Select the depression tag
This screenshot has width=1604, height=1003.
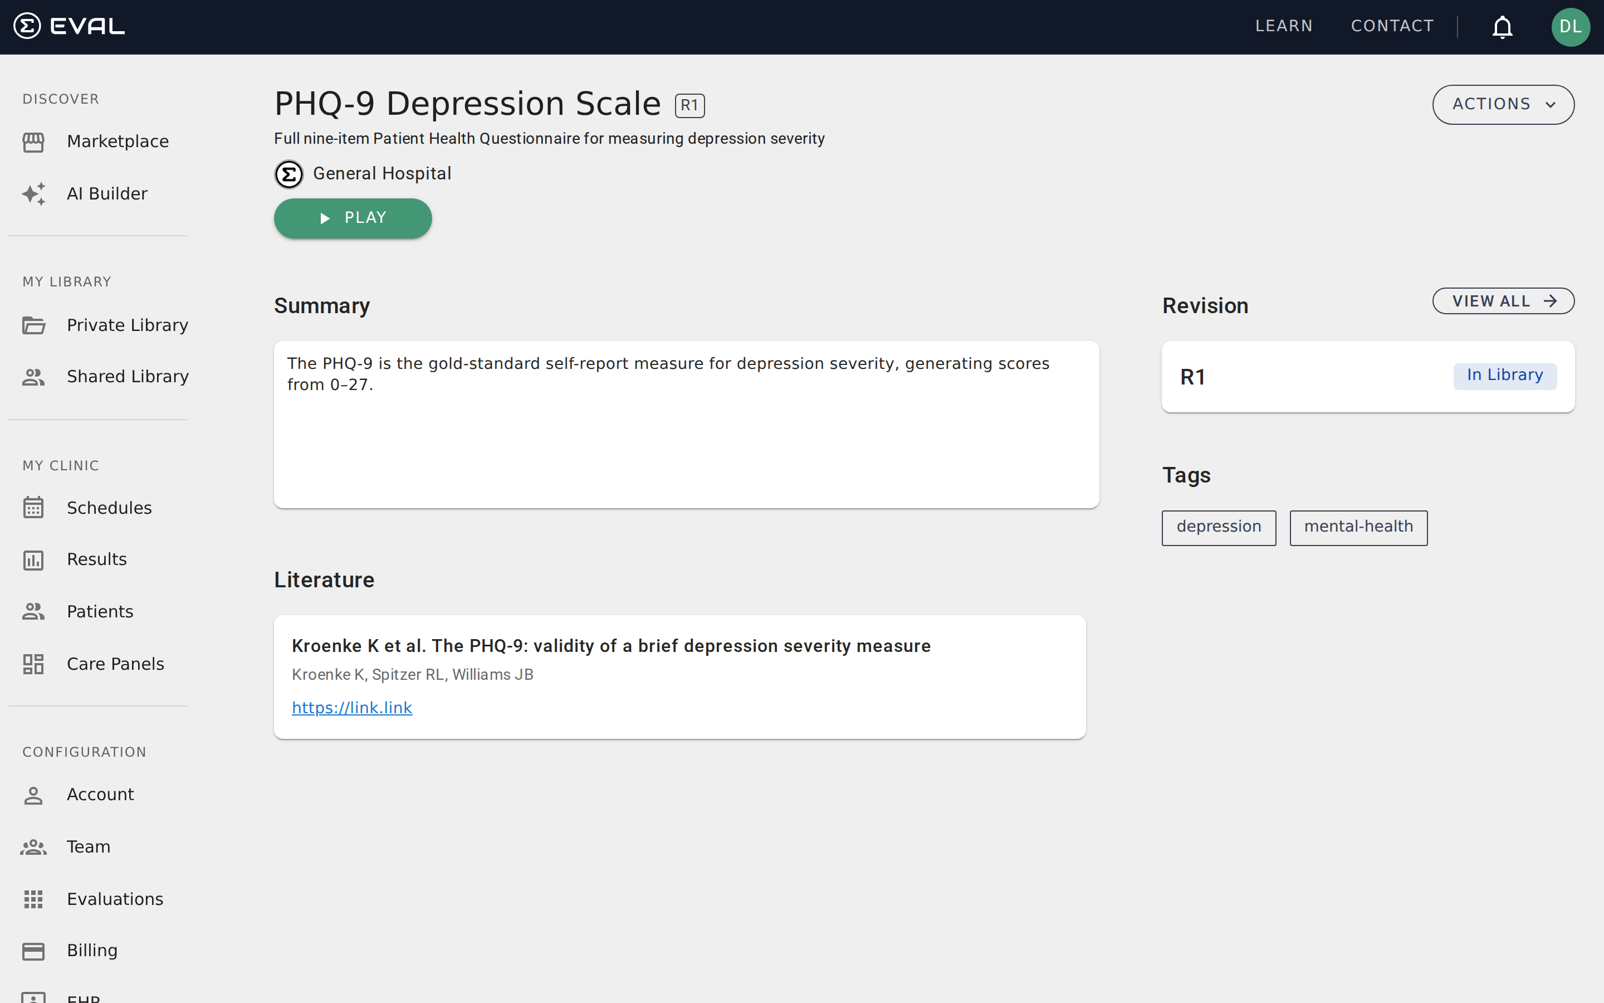(x=1218, y=527)
